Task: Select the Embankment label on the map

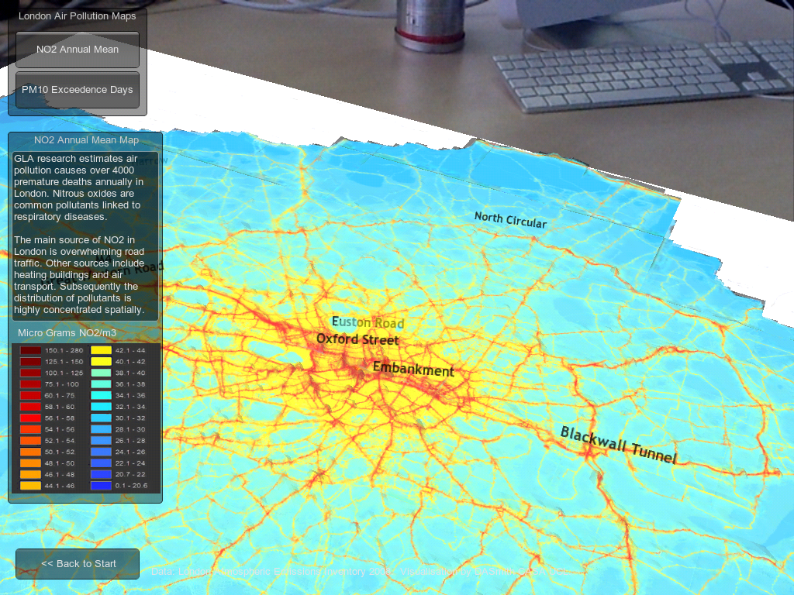Action: [413, 370]
